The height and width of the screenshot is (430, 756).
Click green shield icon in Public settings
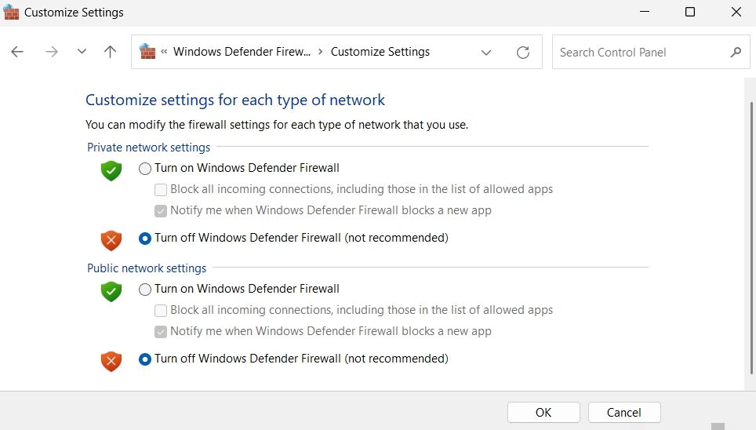[x=111, y=291]
